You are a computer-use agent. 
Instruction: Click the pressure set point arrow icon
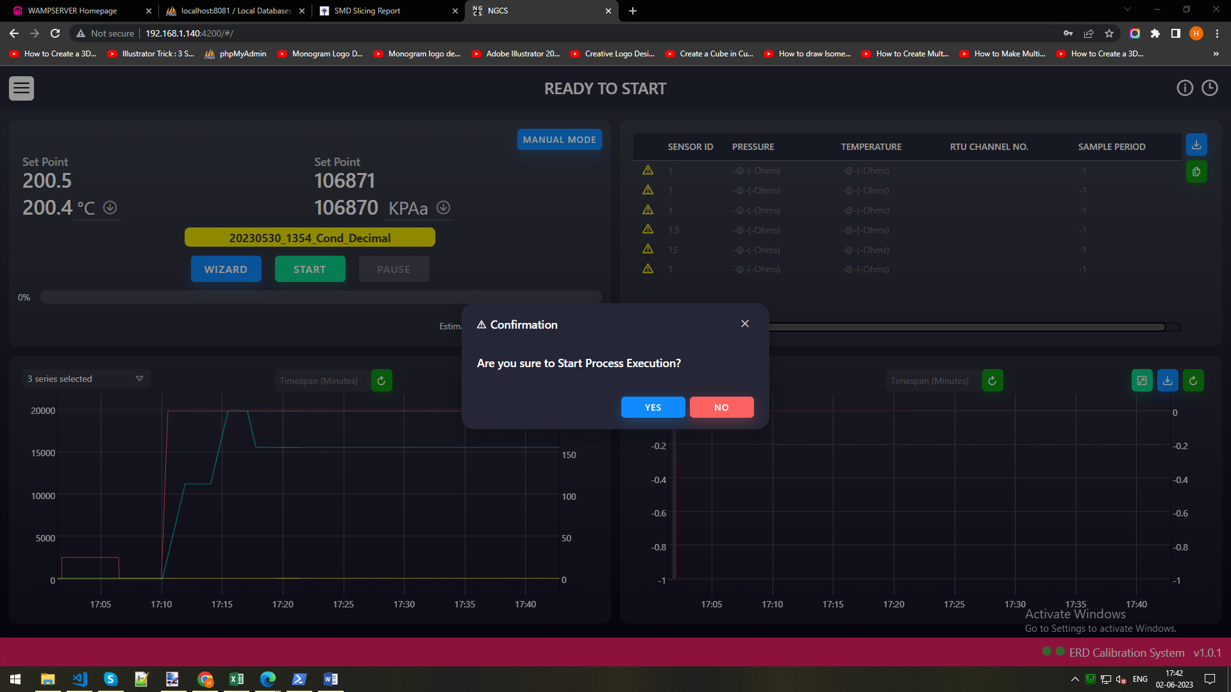click(443, 208)
